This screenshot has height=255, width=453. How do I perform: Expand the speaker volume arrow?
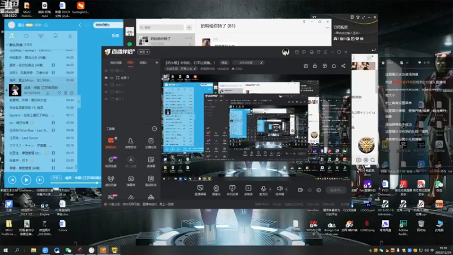tap(287, 189)
